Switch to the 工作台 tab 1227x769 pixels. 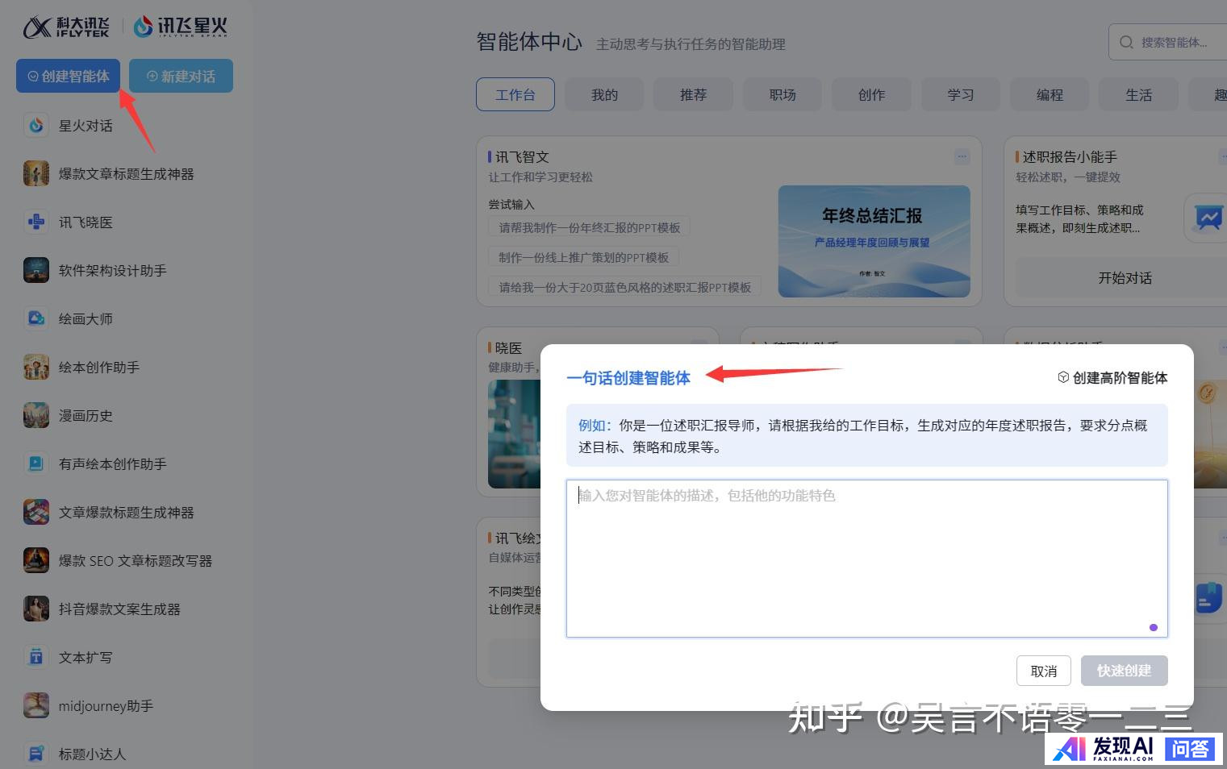(x=515, y=94)
